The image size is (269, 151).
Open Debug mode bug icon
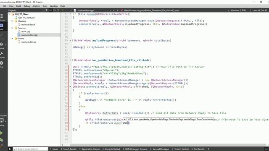coord(2,44)
